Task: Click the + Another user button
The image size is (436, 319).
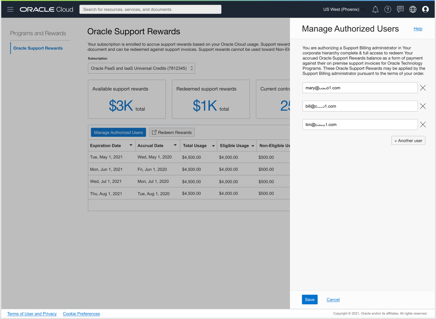Action: (x=408, y=141)
